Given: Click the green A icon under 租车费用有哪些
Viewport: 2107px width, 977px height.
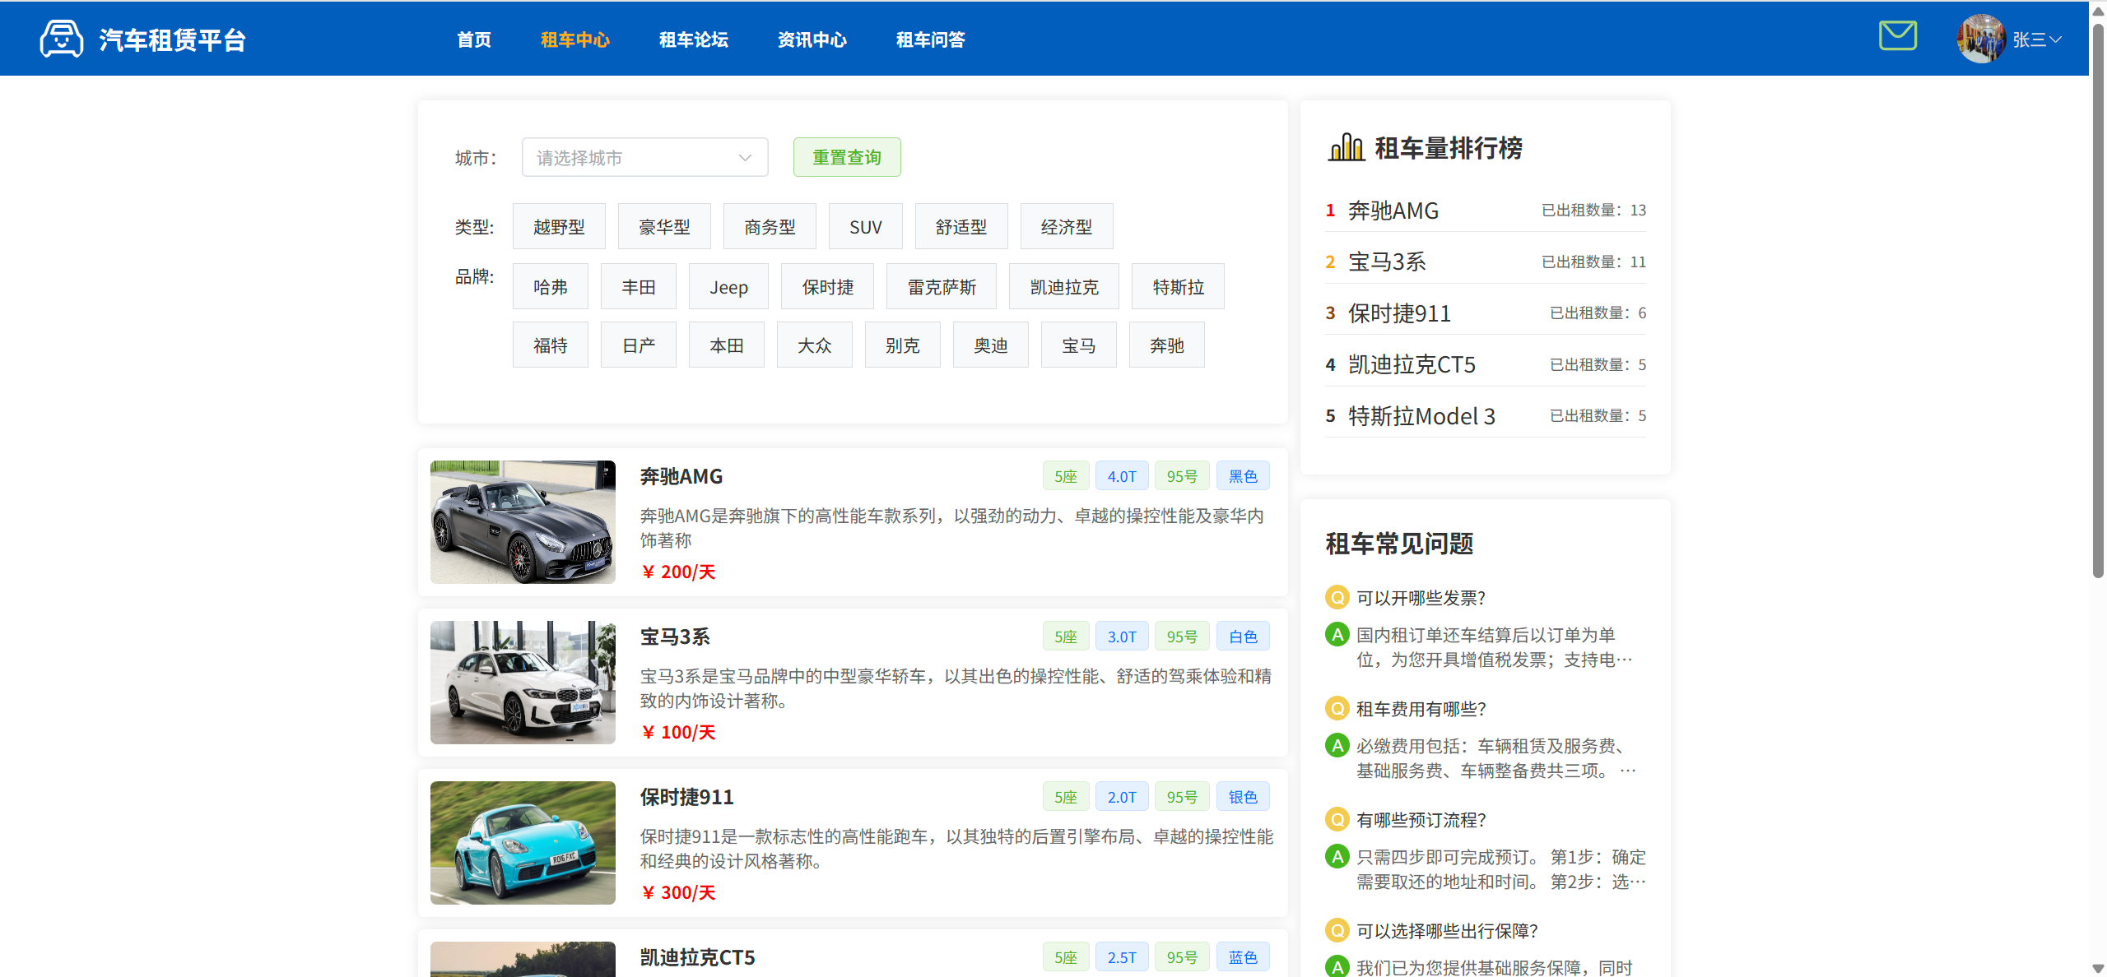Looking at the screenshot, I should 1337,746.
